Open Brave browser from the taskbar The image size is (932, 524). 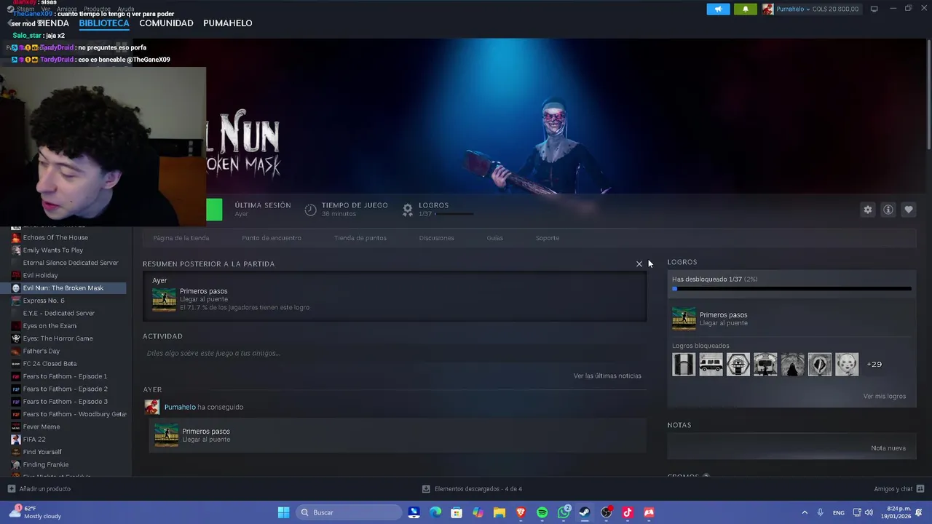[x=521, y=512]
